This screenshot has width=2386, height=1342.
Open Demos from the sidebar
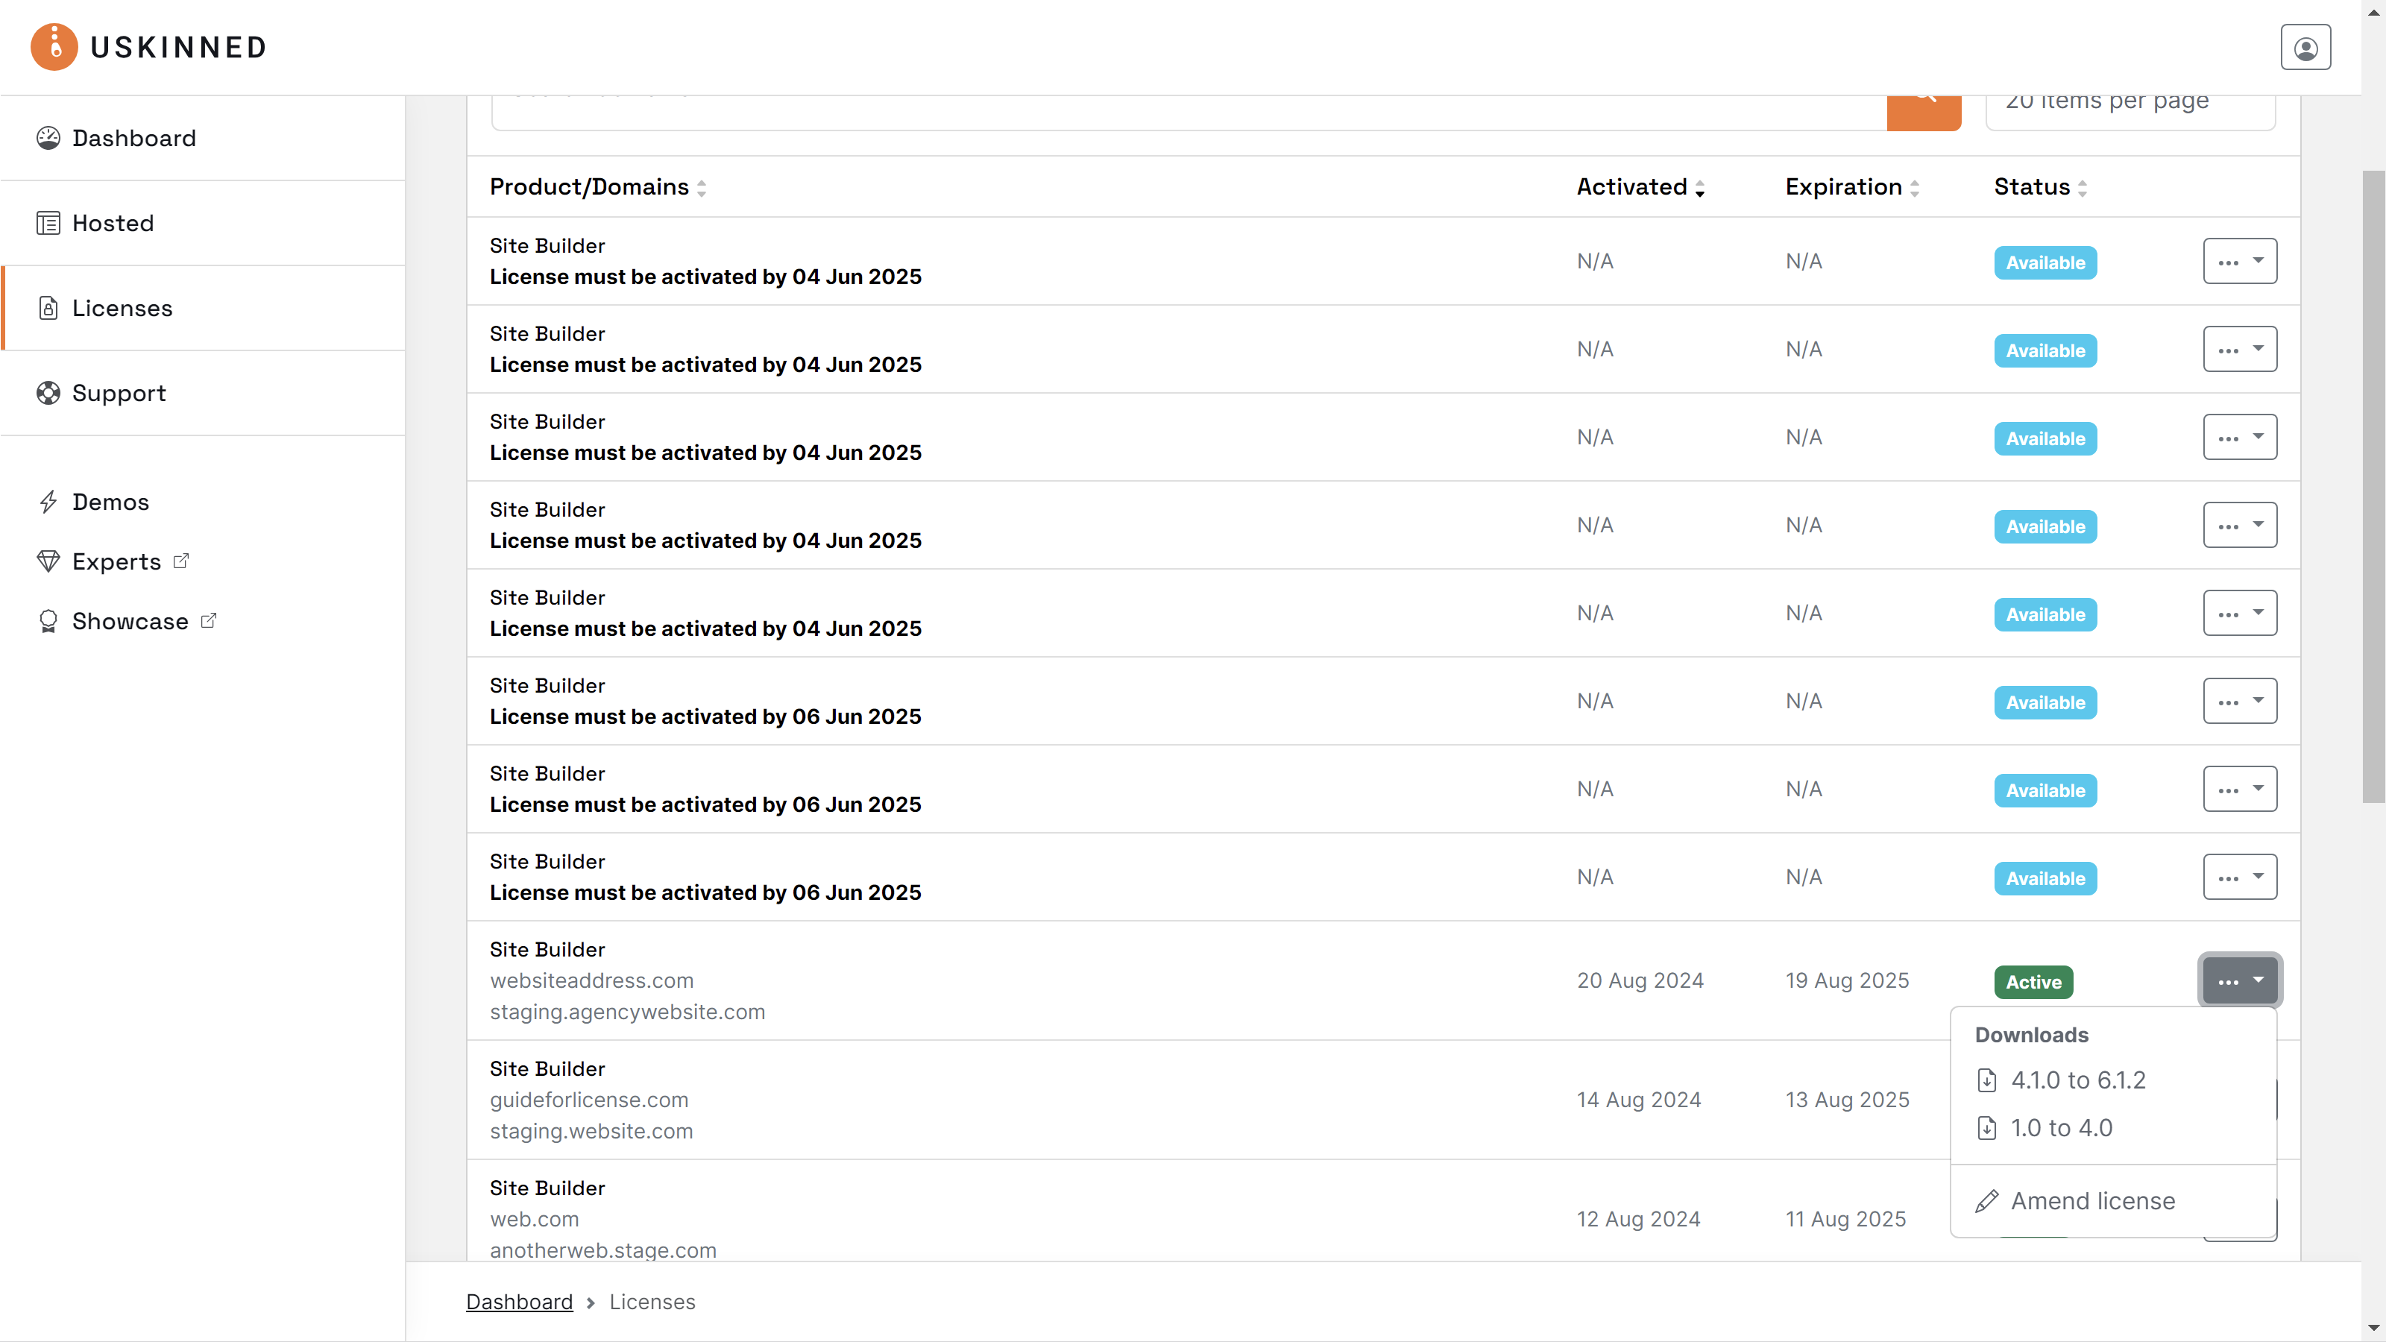point(110,502)
